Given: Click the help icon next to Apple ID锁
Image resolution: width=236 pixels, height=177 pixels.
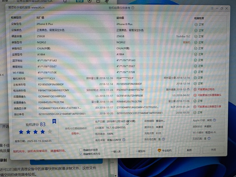Looking at the screenshot, I should pos(214,120).
